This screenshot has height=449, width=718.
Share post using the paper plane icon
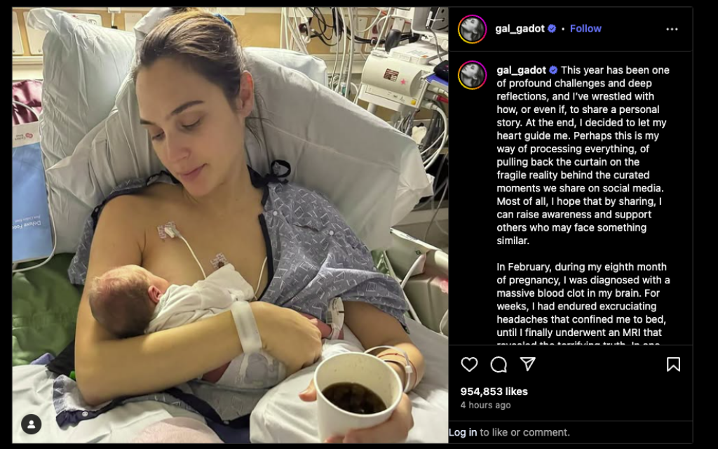point(527,364)
